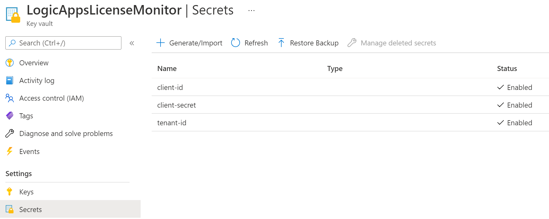549x219 pixels.
Task: Click Enabled status for tenant-id
Action: coord(519,123)
